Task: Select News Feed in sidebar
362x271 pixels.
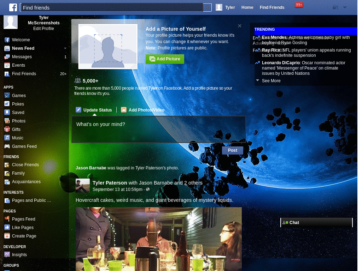Action: click(23, 48)
